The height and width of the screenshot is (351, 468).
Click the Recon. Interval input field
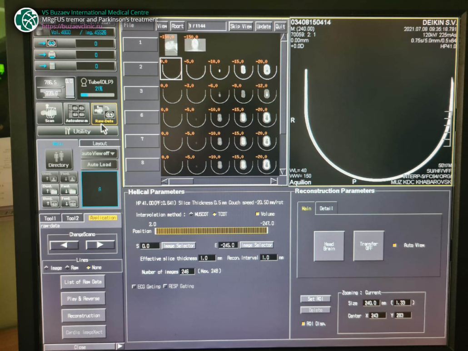[269, 257]
